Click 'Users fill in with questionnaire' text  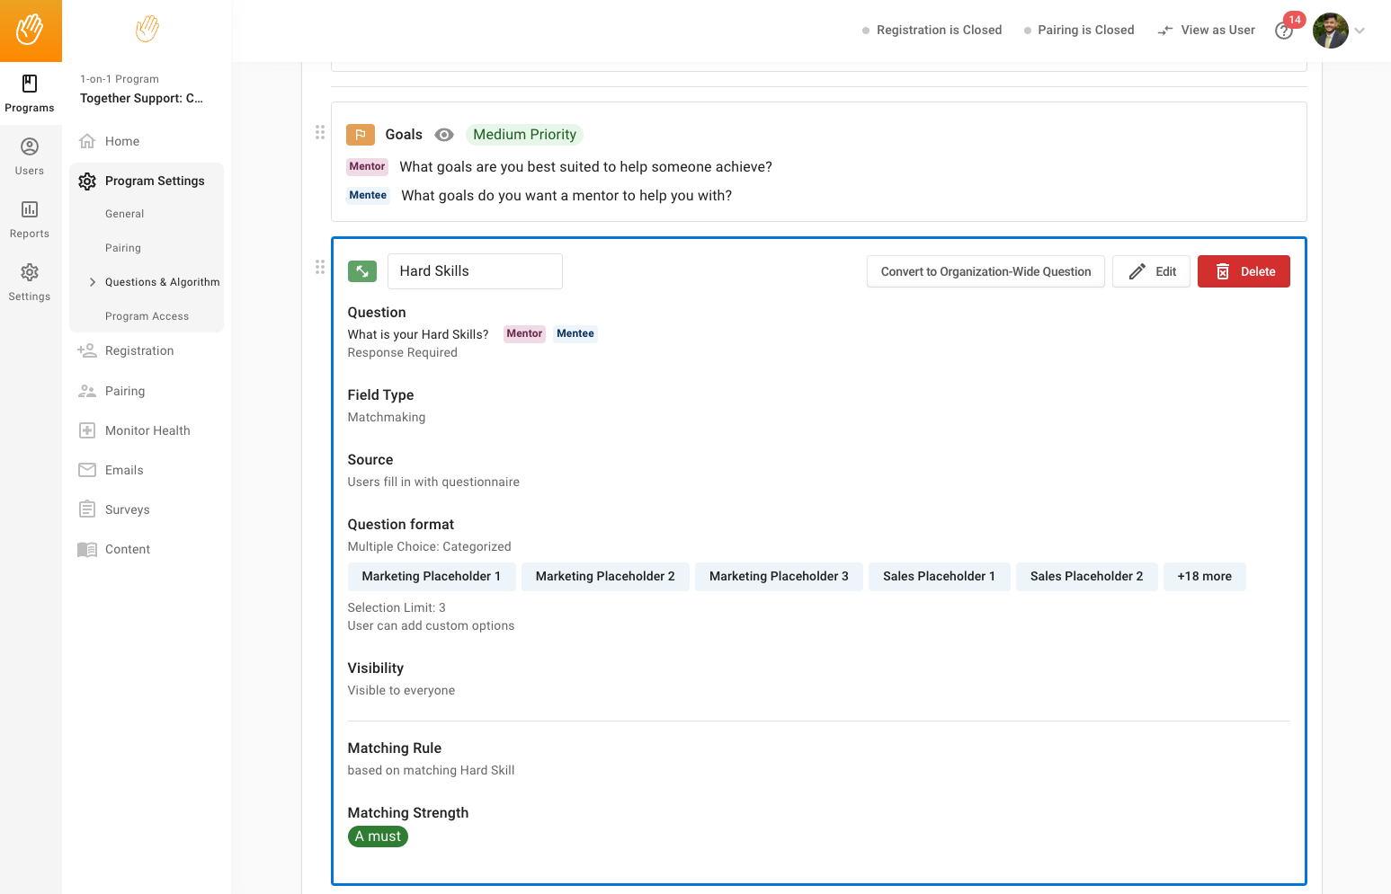433,482
